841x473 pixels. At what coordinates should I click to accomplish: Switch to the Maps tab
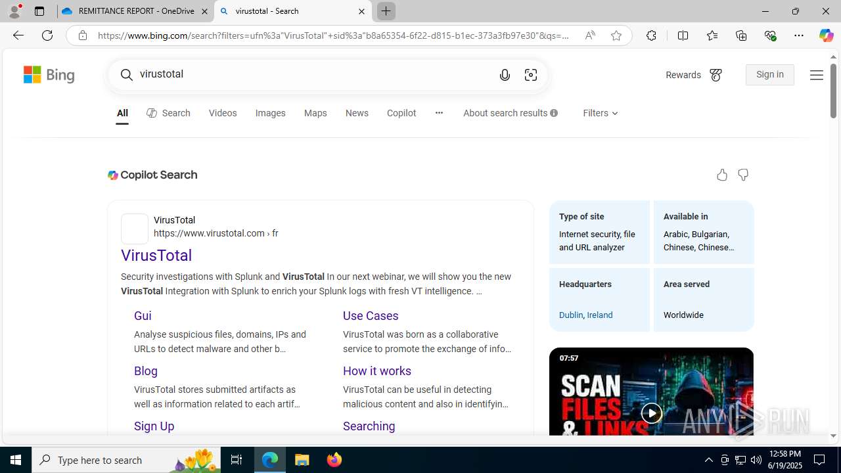coord(315,113)
